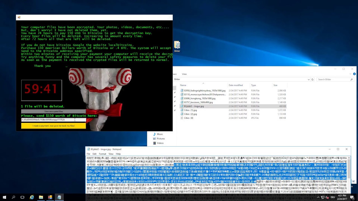Image resolution: width=358 pixels, height=201 pixels.
Task: Click in the Search Bilder box
Action: [x=335, y=79]
